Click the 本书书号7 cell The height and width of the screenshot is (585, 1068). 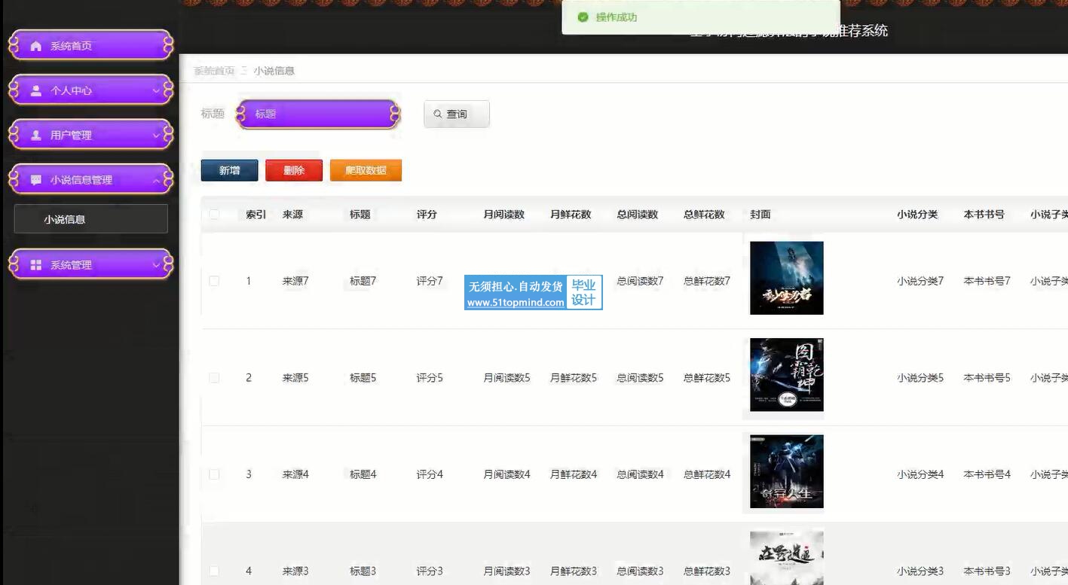(x=987, y=281)
